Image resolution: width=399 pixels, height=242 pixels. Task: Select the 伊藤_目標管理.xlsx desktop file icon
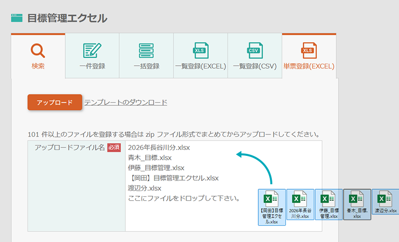tap(329, 205)
